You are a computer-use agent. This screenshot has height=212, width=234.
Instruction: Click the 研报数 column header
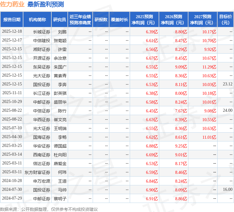101,20
